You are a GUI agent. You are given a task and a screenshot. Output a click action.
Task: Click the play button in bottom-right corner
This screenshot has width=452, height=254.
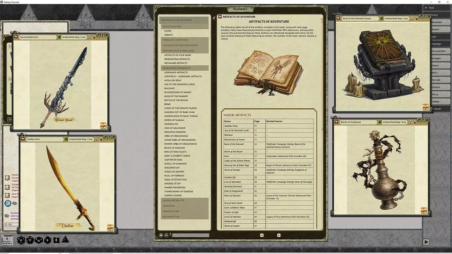coord(426,242)
